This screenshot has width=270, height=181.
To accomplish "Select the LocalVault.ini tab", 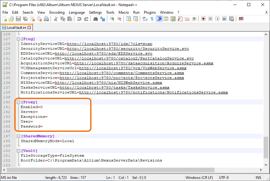I will (x=16, y=27).
